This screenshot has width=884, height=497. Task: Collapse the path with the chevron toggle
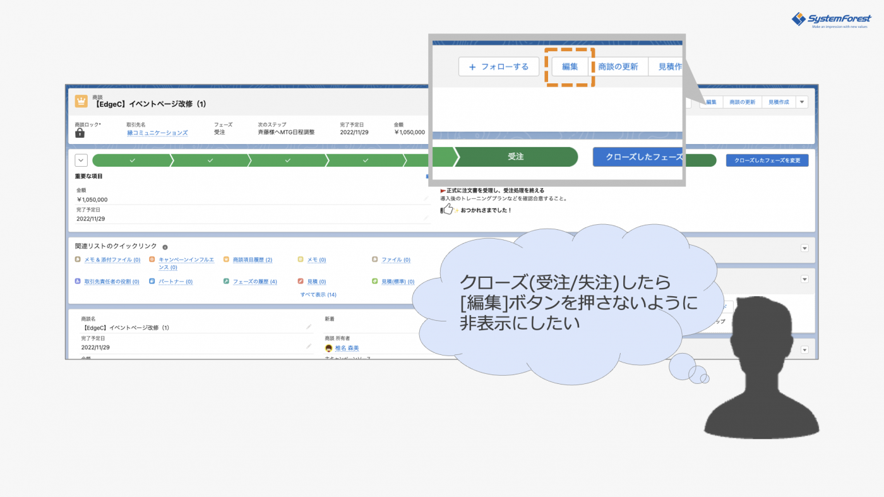pos(81,160)
